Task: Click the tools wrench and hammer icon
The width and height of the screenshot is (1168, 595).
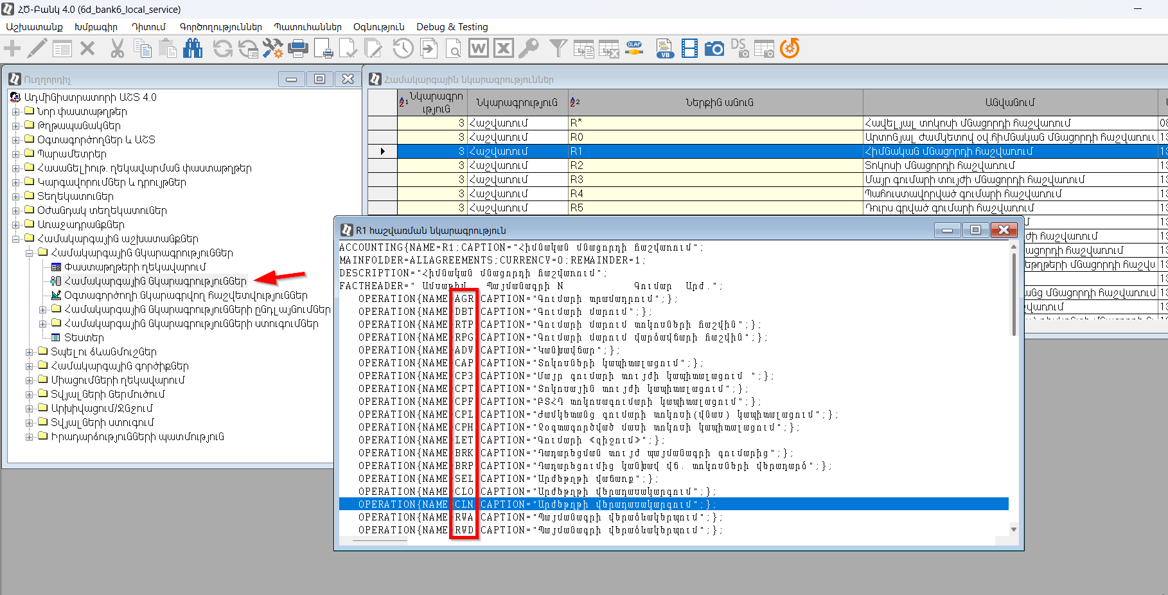Action: pyautogui.click(x=272, y=49)
